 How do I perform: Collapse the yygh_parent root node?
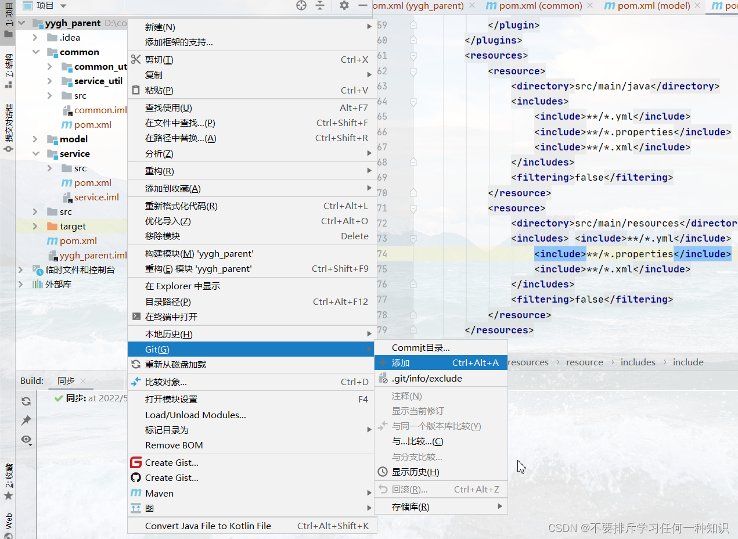coord(21,23)
